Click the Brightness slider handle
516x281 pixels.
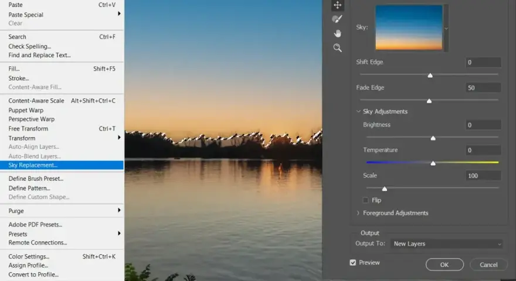[x=433, y=138]
